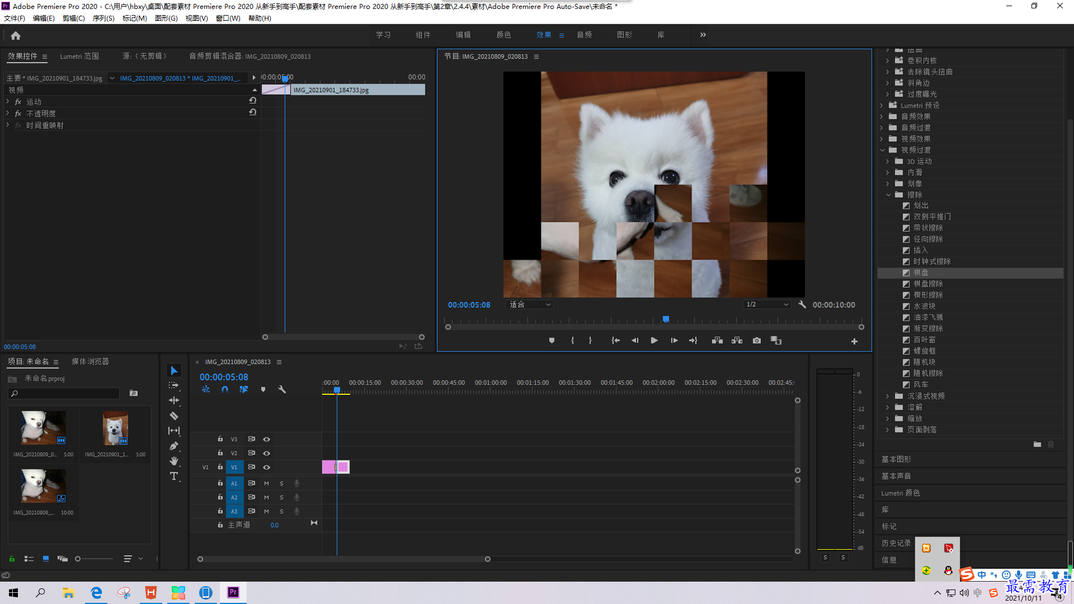Collapse the 视频过渡 folder
Screen dimensions: 1074x604
882,150
